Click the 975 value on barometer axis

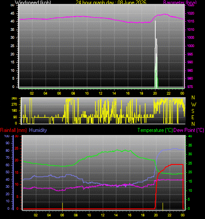point(190,87)
